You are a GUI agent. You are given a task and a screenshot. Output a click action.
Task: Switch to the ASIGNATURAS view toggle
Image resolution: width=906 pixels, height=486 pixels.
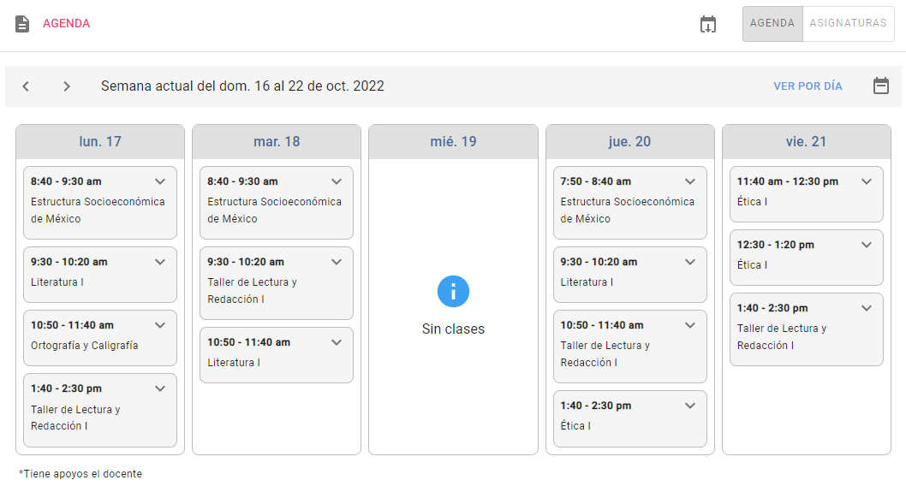[848, 24]
